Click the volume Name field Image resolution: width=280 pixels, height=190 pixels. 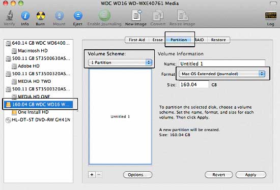(x=222, y=64)
